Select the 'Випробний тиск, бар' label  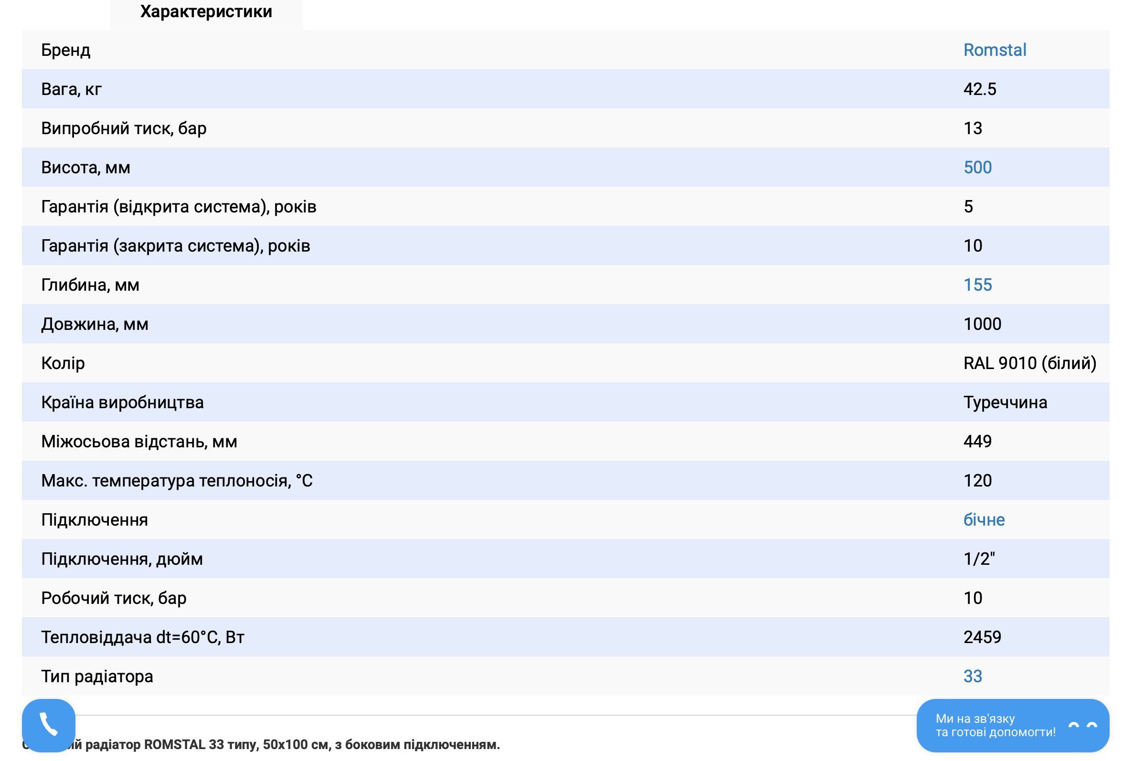point(124,128)
